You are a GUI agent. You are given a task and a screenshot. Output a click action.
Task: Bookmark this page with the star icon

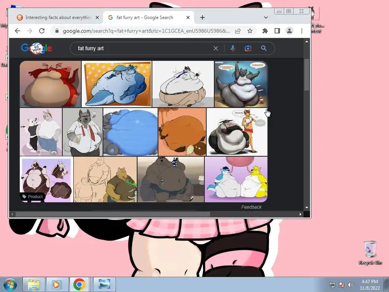coord(250,31)
